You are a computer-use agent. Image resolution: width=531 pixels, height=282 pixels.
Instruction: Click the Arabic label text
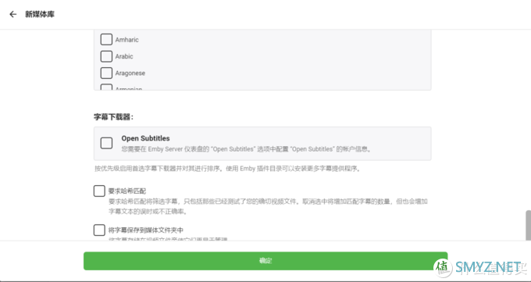click(124, 56)
